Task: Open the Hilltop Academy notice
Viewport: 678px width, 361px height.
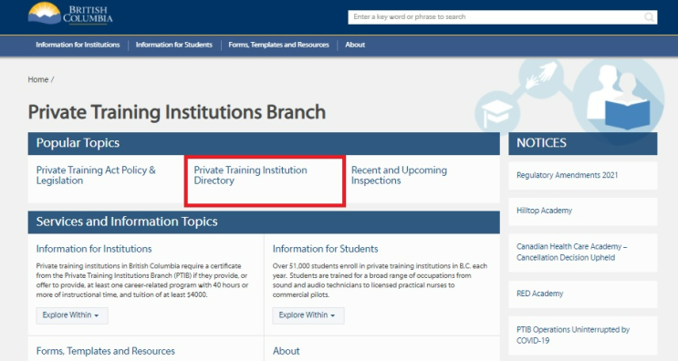Action: pyautogui.click(x=544, y=211)
